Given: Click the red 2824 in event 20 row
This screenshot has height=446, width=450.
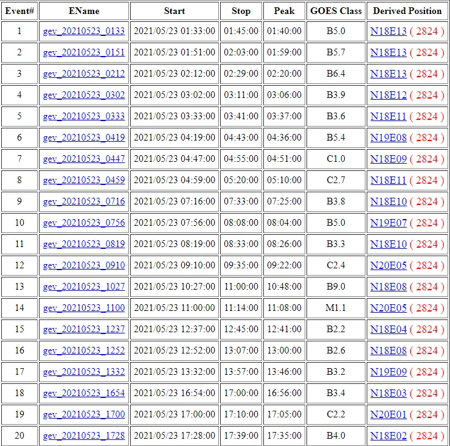Looking at the screenshot, I should 427,436.
